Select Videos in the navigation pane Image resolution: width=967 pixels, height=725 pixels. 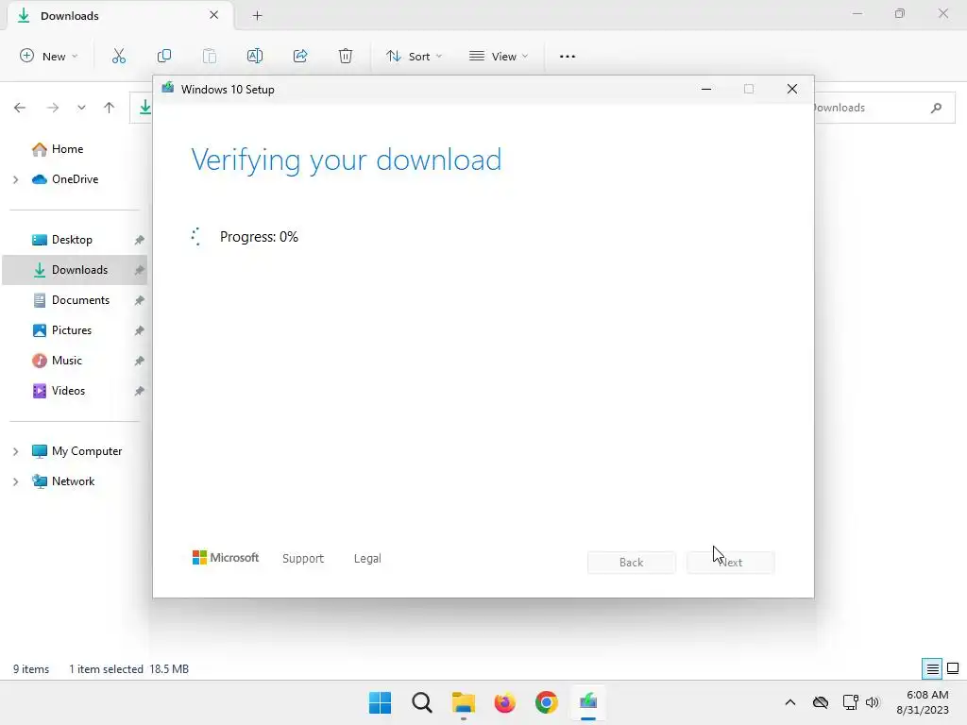[68, 390]
